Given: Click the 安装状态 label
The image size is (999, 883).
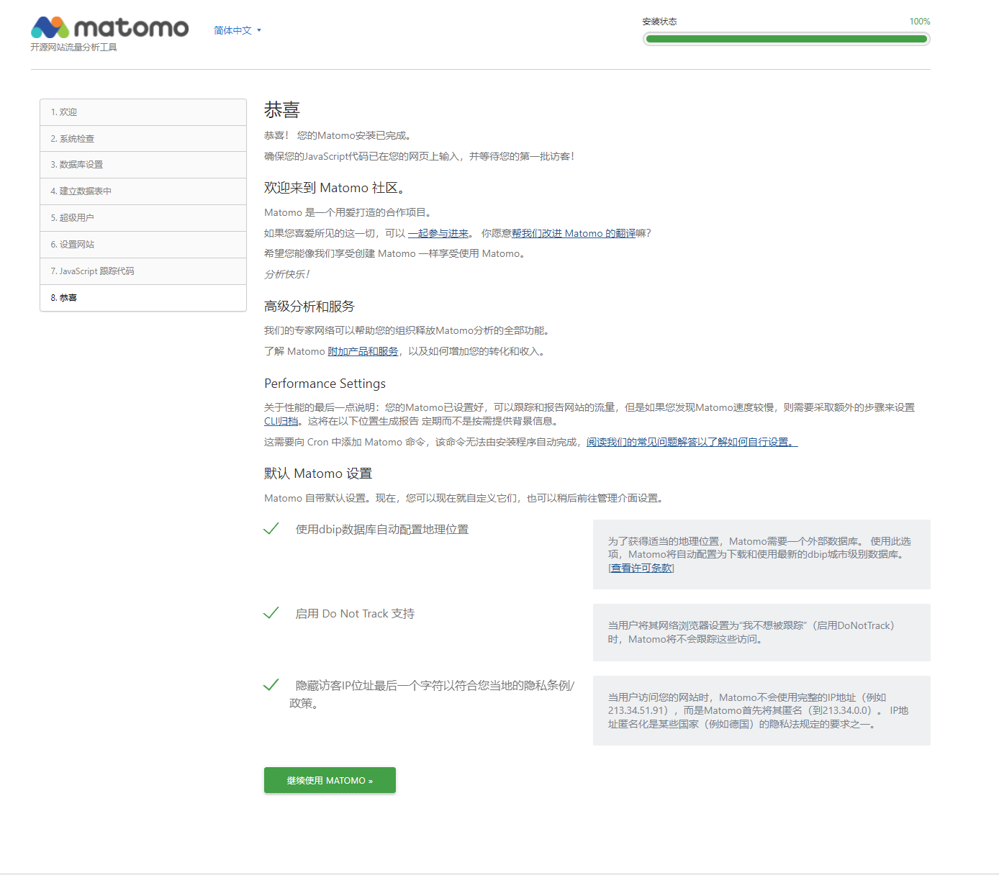Looking at the screenshot, I should click(x=659, y=22).
